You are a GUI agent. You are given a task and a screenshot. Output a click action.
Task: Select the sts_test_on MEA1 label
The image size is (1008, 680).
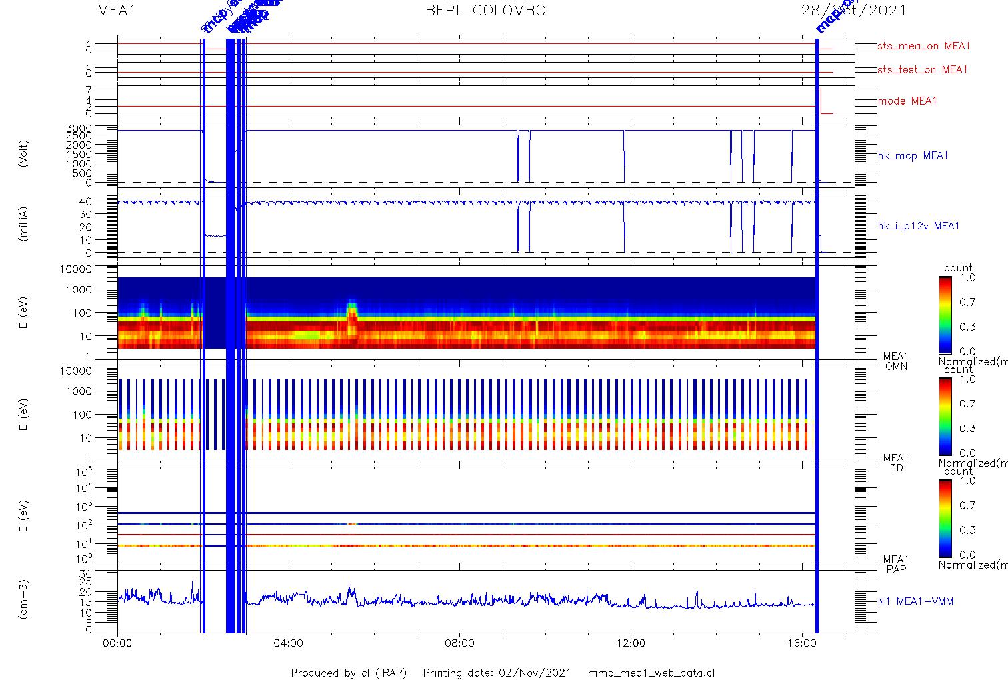point(922,69)
